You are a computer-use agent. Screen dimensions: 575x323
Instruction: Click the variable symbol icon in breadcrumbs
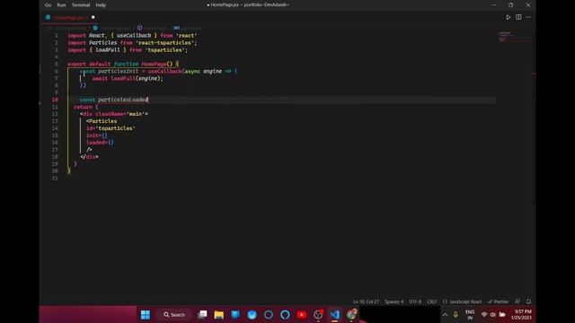176,28
